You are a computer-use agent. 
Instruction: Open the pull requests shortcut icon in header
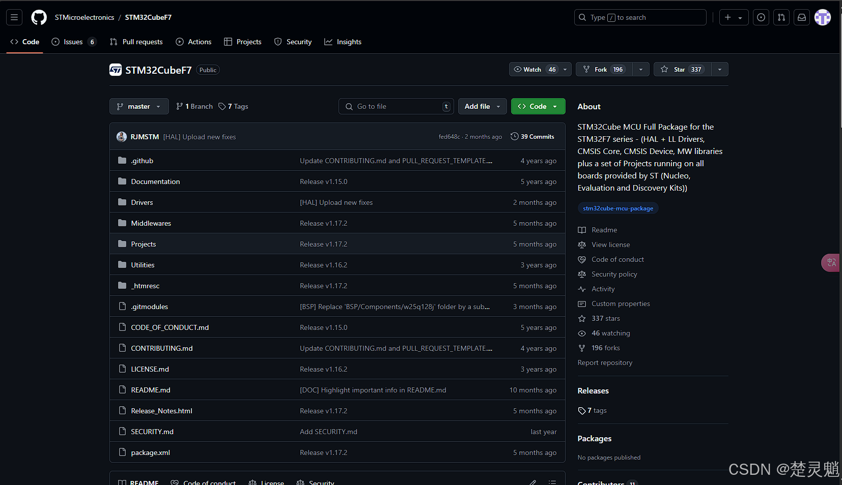point(781,17)
